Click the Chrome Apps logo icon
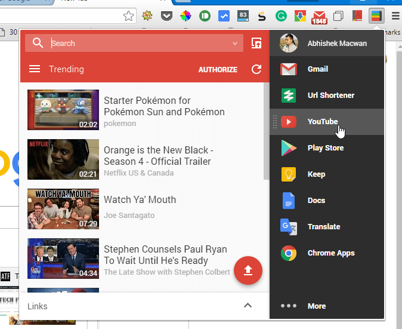 289,253
